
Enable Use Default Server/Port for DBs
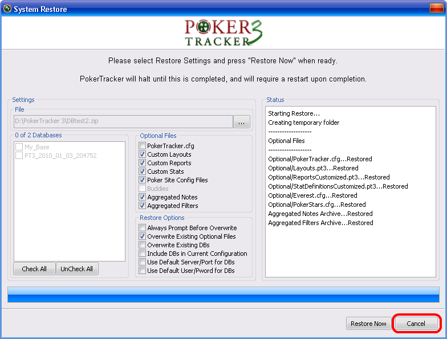(x=143, y=262)
